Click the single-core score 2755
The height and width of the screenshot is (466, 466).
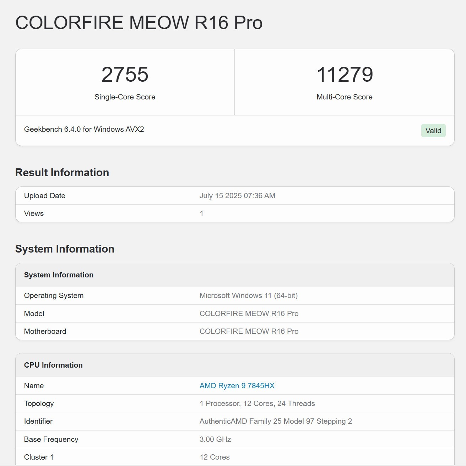coord(125,75)
